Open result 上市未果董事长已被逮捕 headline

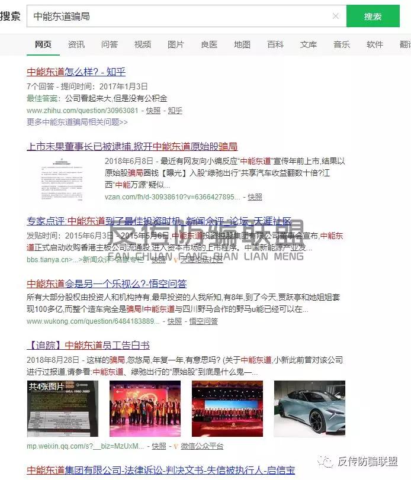click(132, 147)
